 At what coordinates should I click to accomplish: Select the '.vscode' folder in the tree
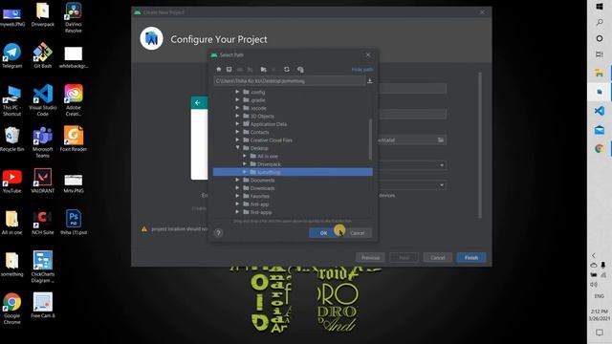click(258, 108)
